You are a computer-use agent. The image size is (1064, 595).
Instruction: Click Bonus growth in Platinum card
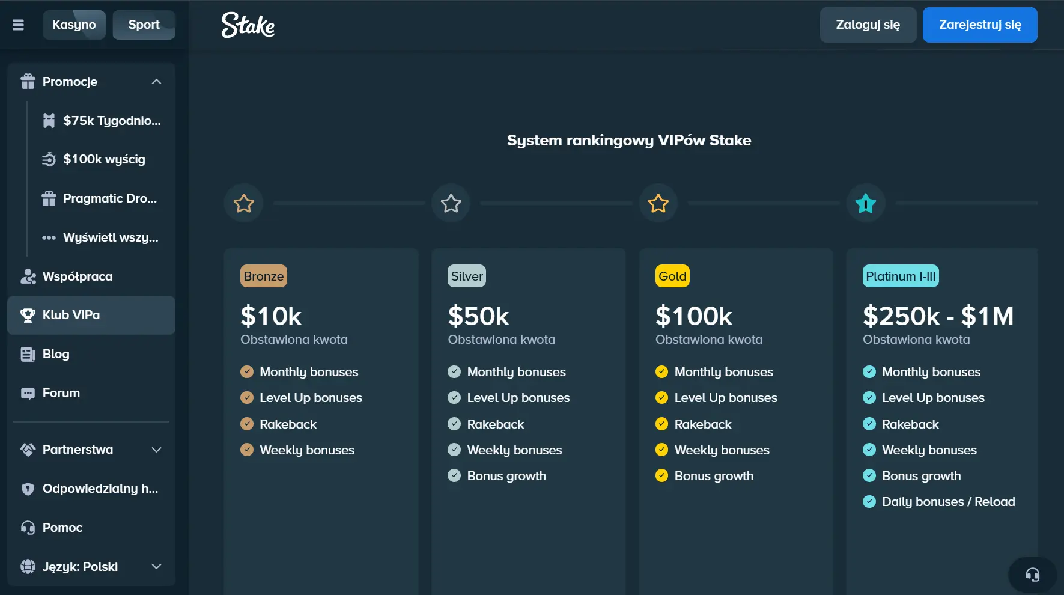922,476
